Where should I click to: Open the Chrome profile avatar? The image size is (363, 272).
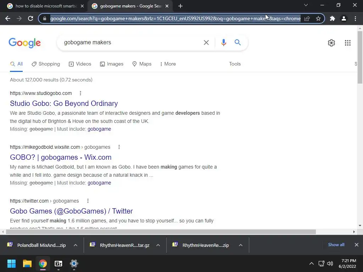[344, 18]
